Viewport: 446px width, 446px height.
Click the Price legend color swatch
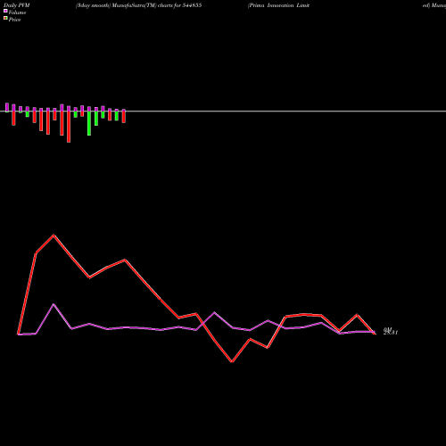[x=5, y=18]
